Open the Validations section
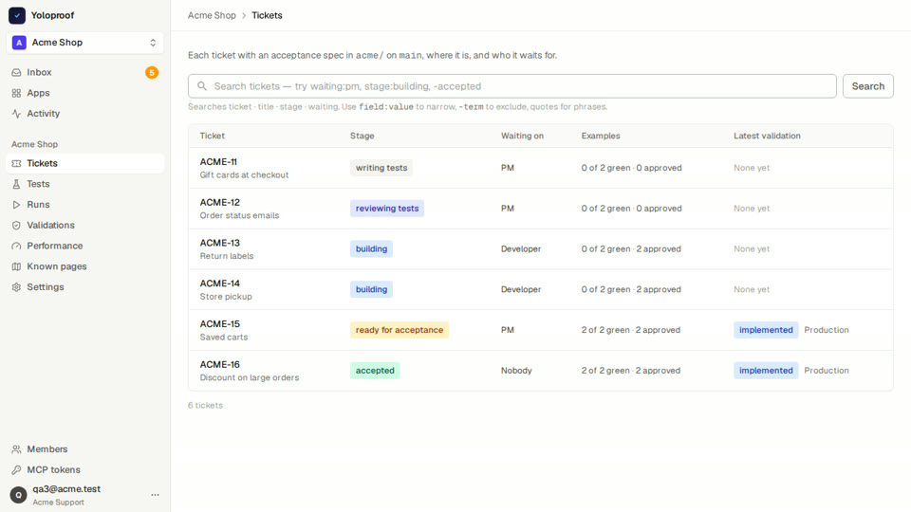911x512 pixels. (x=84, y=226)
